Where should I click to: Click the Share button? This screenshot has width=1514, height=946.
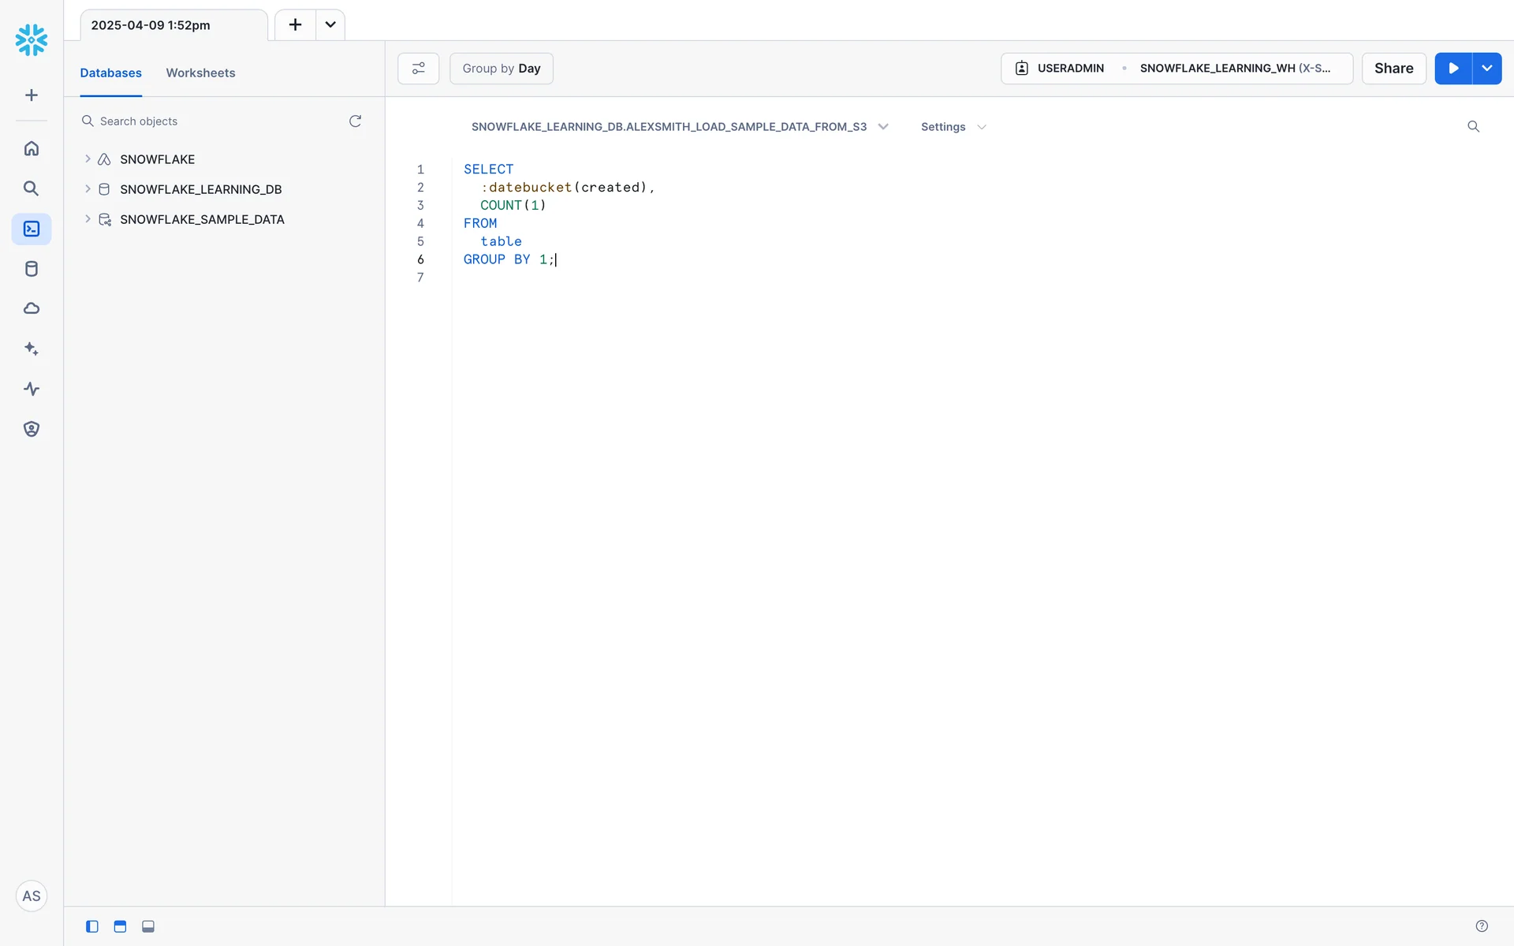pyautogui.click(x=1393, y=69)
